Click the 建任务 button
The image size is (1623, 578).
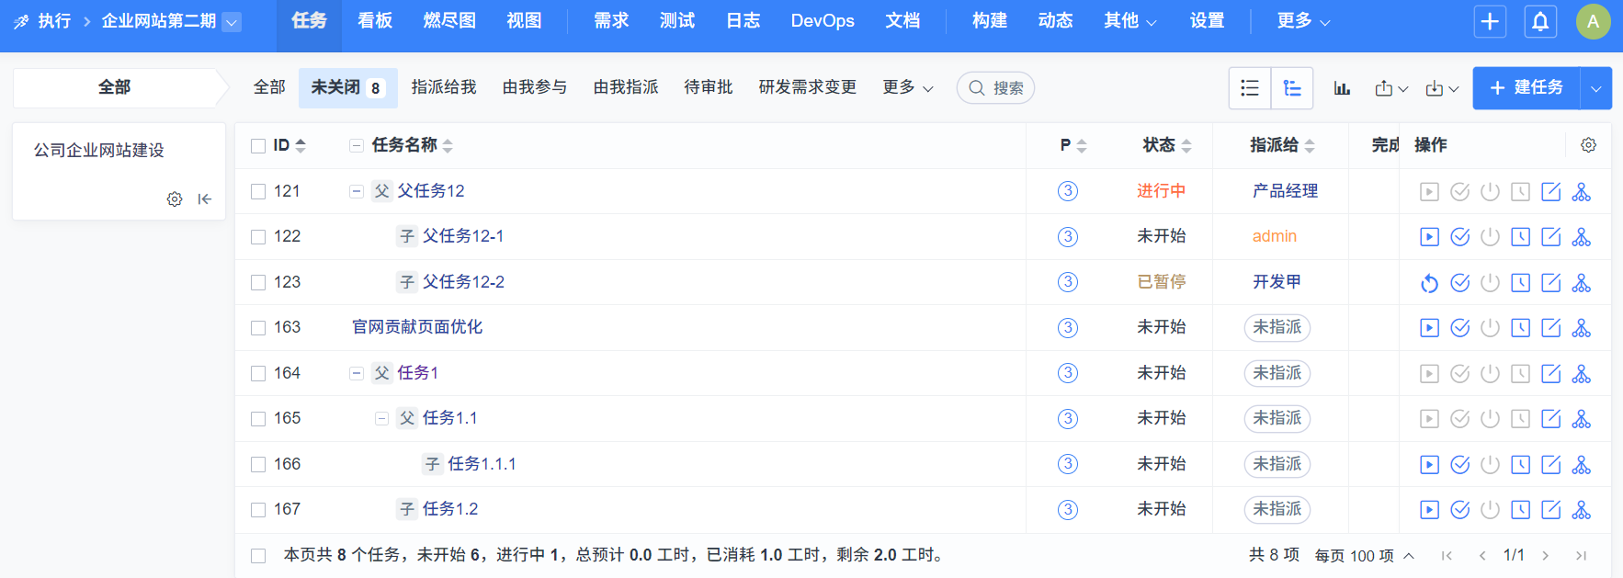coord(1527,88)
